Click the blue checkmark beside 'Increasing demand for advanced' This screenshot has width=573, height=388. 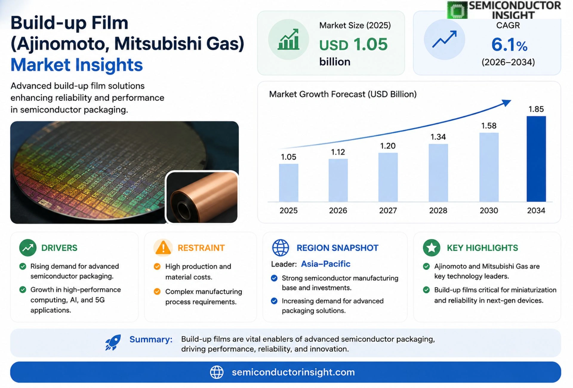[x=274, y=301]
